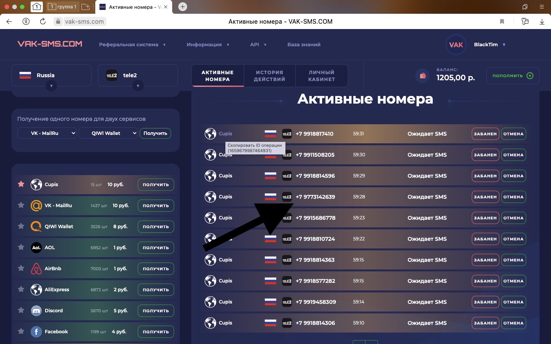Toggle favorite star for Facebook service

pyautogui.click(x=21, y=331)
